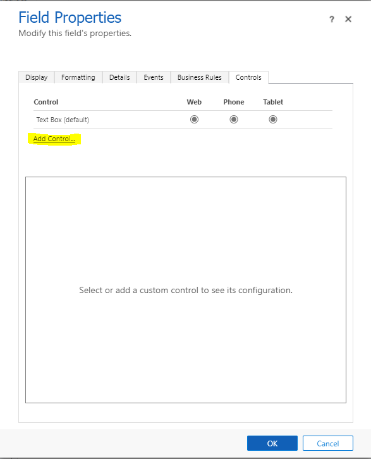Select Tablet radio for Text Box
Viewport: 371px width, 459px height.
pos(273,120)
